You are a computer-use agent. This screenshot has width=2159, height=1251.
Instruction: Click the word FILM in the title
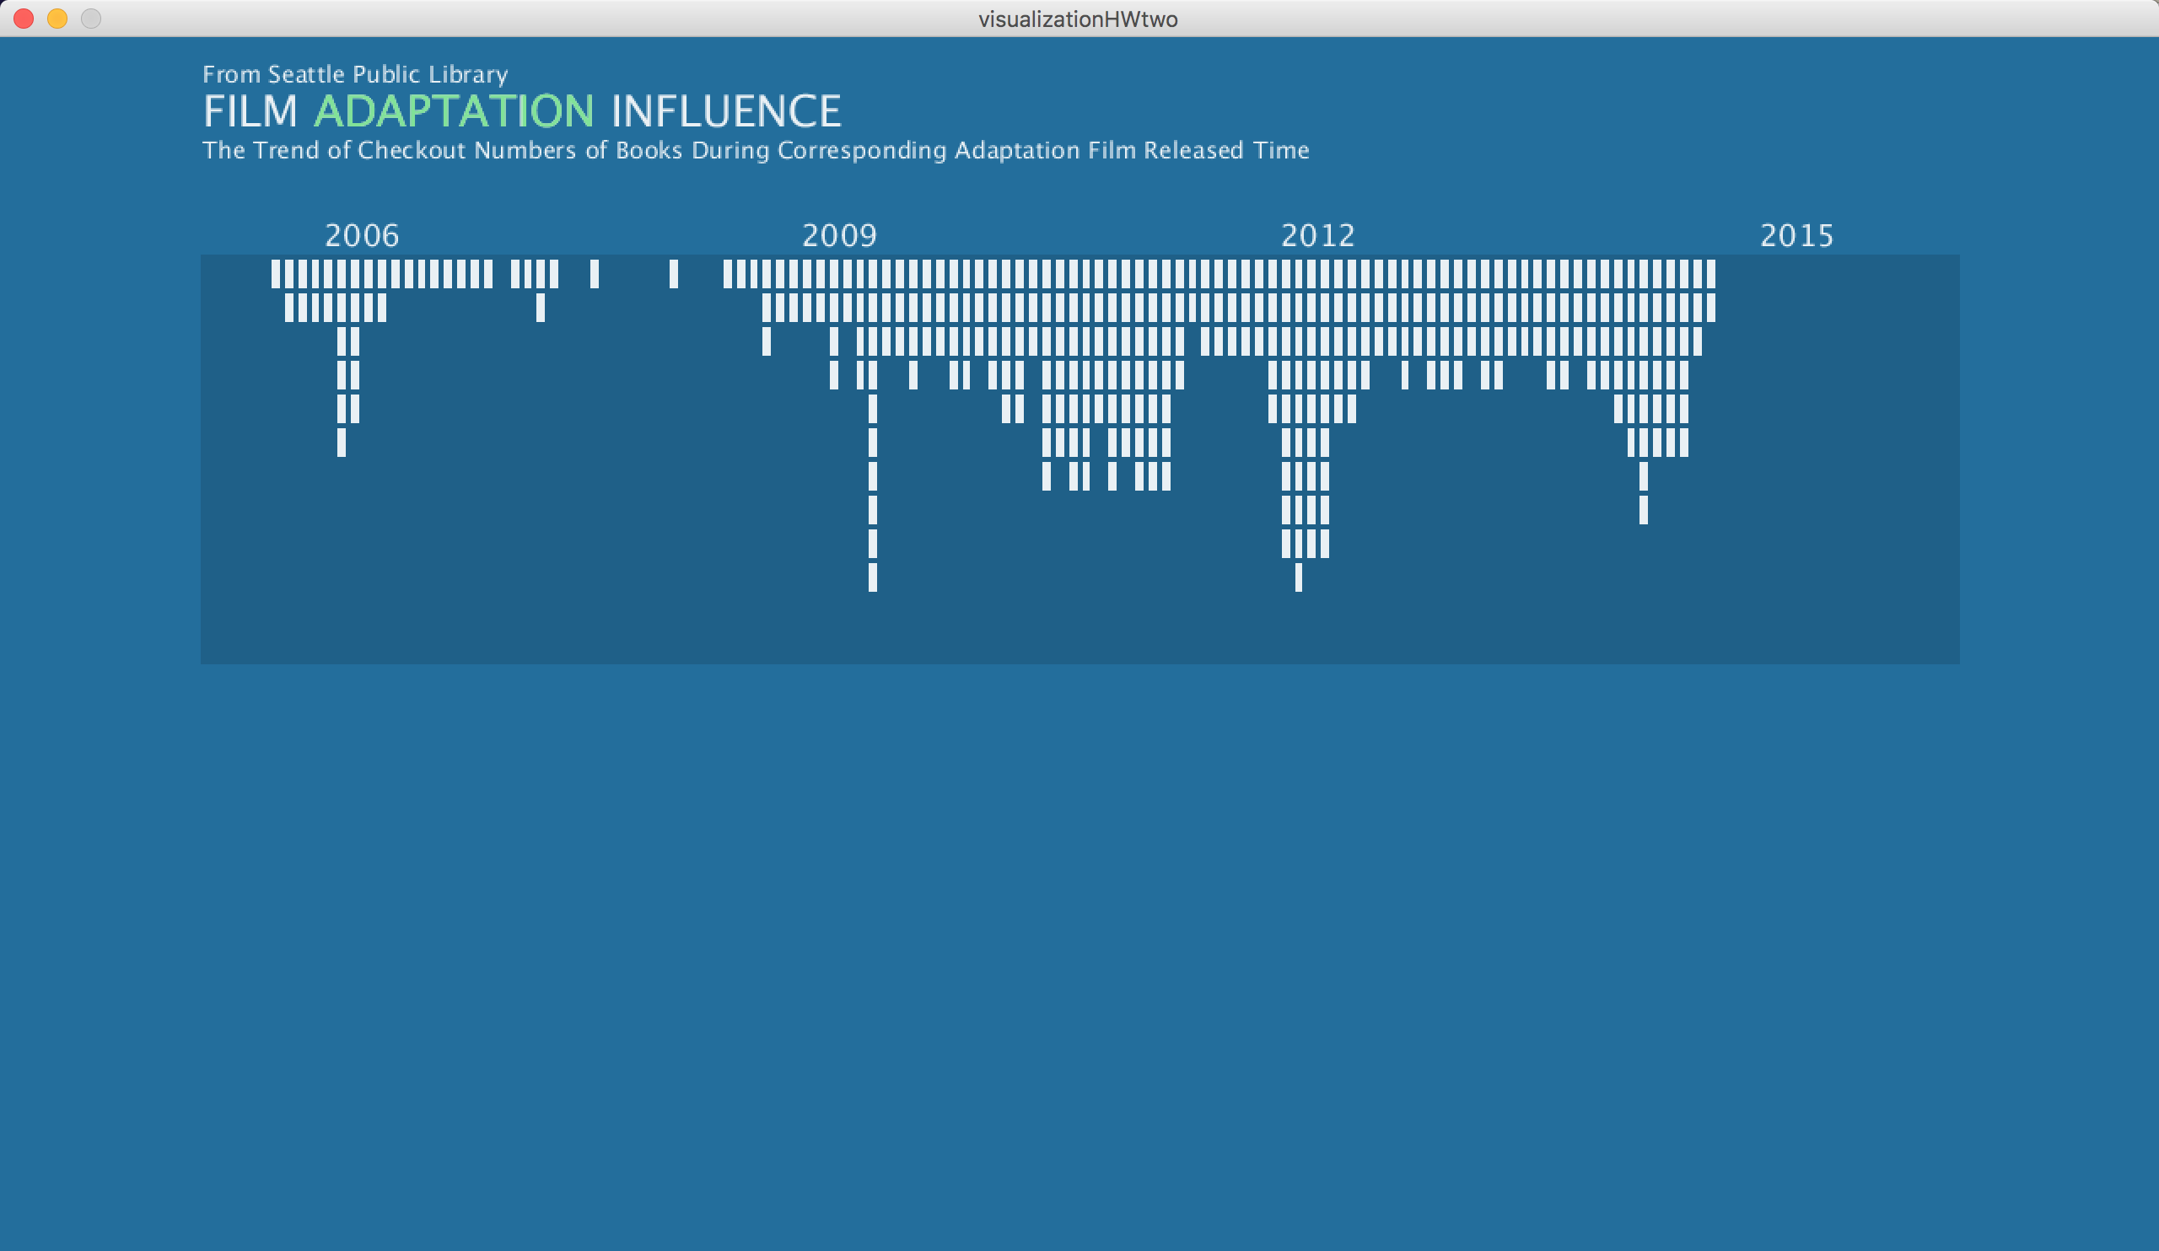click(250, 111)
